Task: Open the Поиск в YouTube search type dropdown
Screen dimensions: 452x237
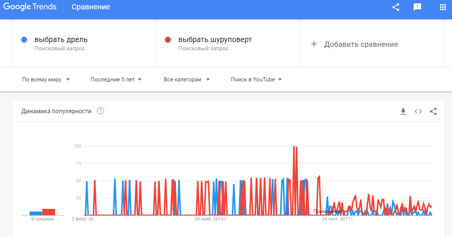Action: click(256, 79)
